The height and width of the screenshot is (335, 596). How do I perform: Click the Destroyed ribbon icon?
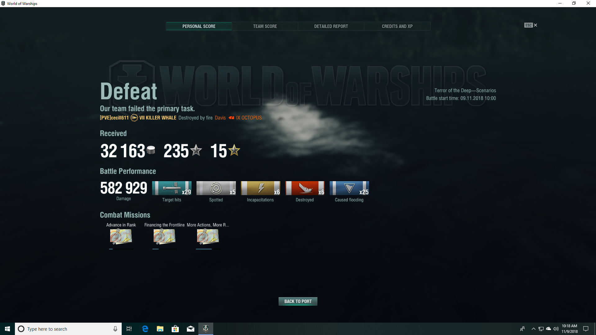(x=305, y=188)
